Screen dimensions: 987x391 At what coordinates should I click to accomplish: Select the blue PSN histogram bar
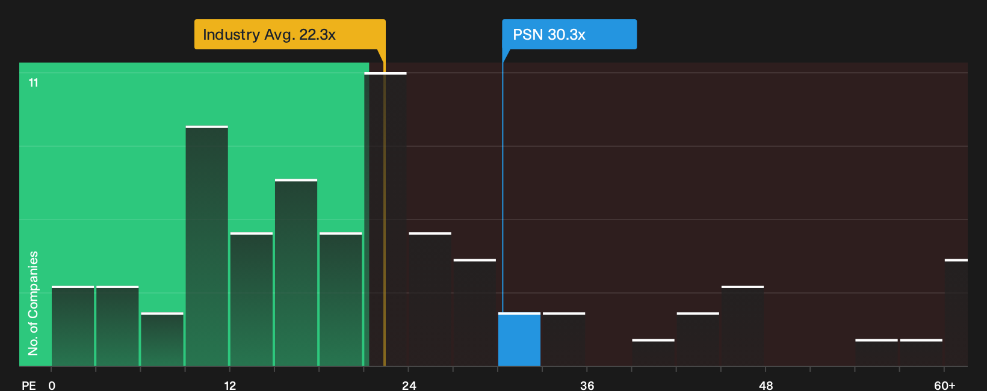(519, 339)
